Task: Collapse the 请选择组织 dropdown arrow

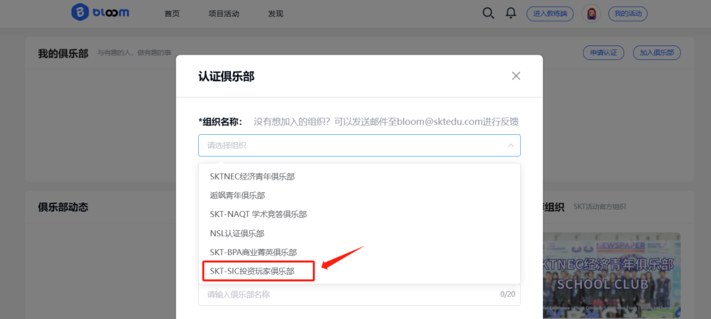Action: [511, 145]
